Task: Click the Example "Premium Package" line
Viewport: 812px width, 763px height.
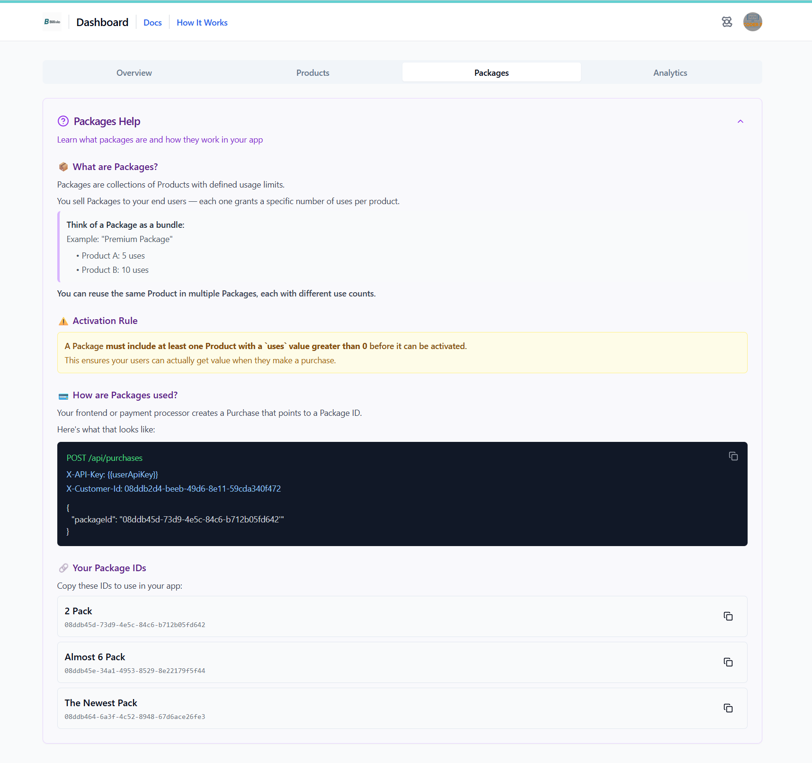Action: tap(120, 239)
